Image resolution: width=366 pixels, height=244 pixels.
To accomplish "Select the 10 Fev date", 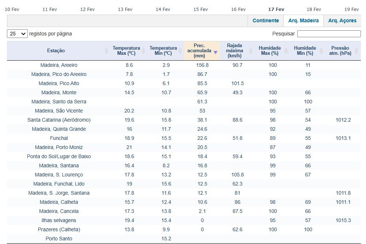I will (12, 9).
